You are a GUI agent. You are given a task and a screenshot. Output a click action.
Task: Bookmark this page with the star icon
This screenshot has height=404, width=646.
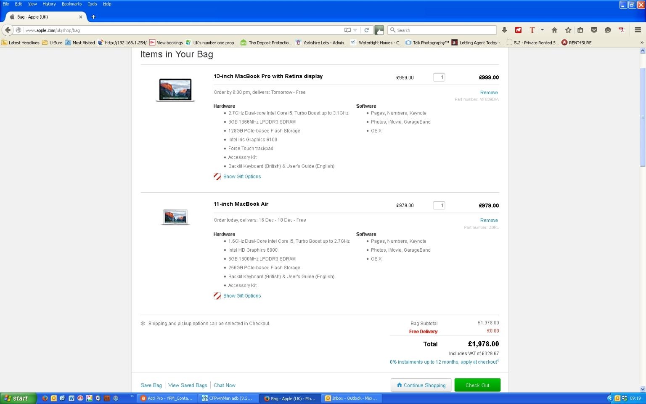568,30
